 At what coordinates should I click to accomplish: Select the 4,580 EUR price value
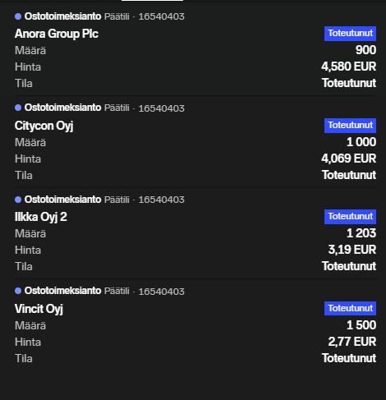pos(349,67)
